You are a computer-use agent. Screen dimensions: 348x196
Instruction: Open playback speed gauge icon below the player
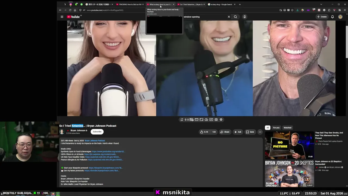pos(206,120)
